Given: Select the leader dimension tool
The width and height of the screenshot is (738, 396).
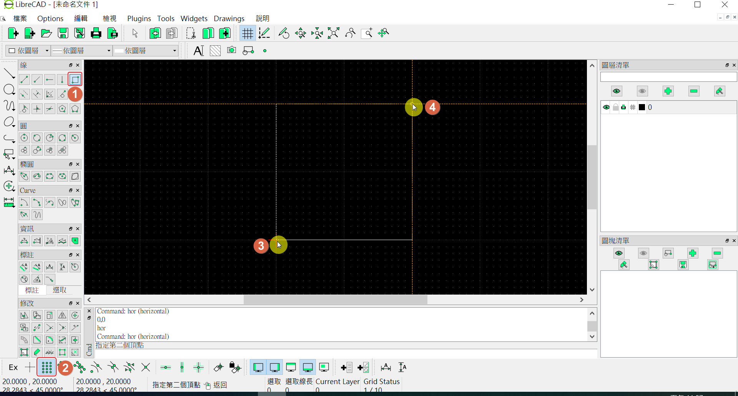Looking at the screenshot, I should coord(50,279).
